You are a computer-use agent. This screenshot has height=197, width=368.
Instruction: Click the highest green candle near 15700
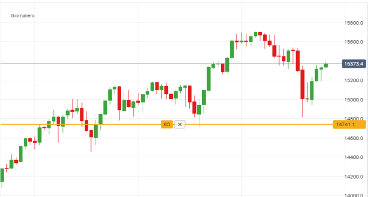click(255, 34)
